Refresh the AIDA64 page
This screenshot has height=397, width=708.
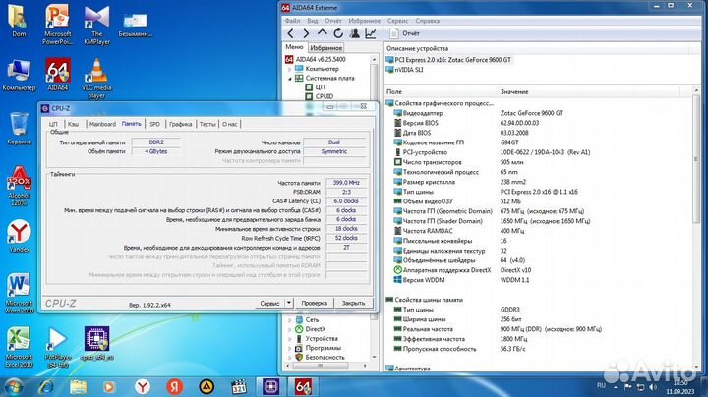pos(338,33)
